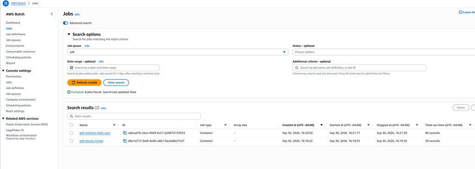Collapse the AWS Batch sidebar with chevron

point(51,14)
